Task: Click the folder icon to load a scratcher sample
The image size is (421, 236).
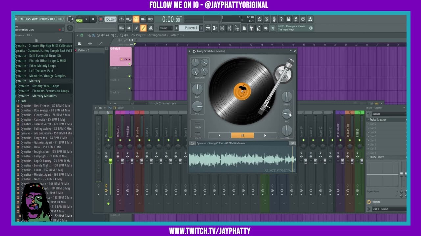Action: point(192,143)
